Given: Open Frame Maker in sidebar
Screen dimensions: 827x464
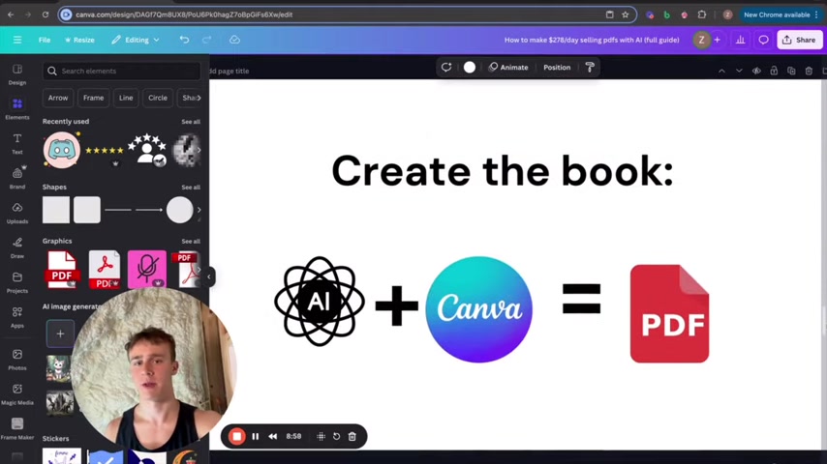Looking at the screenshot, I should [16, 429].
